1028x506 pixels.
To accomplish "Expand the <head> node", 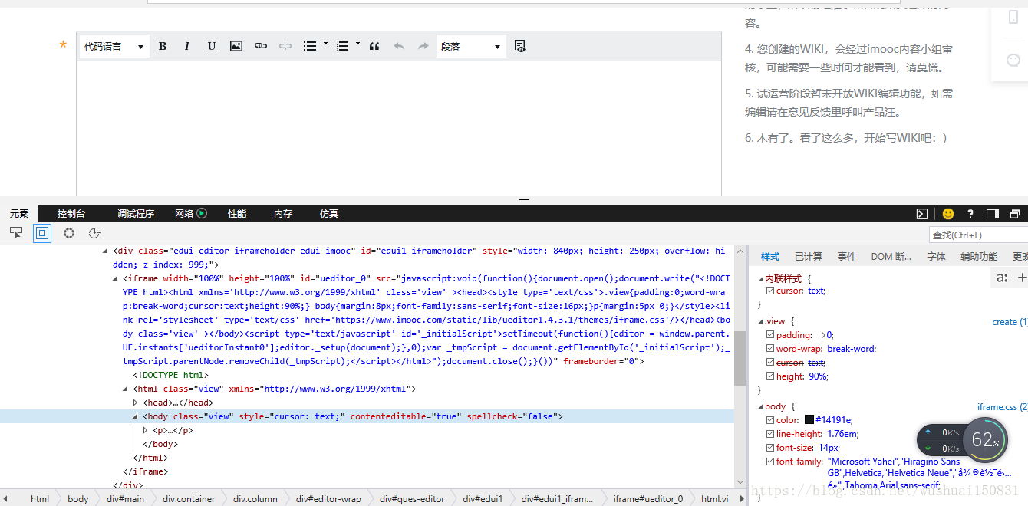I will pyautogui.click(x=136, y=402).
